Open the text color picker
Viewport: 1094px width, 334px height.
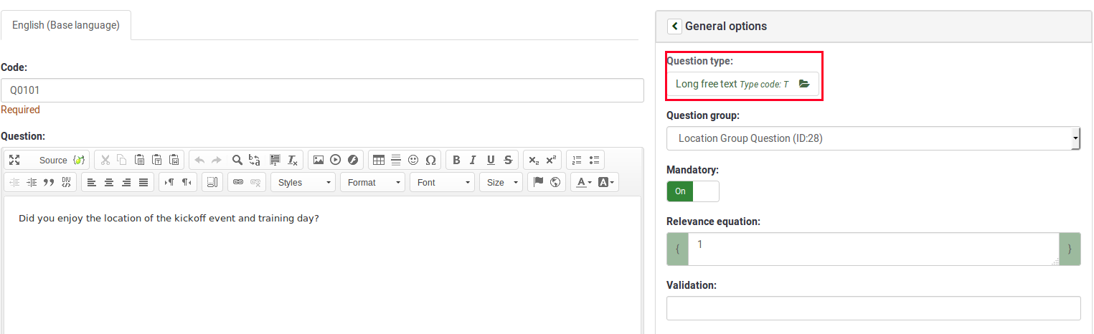pyautogui.click(x=580, y=182)
